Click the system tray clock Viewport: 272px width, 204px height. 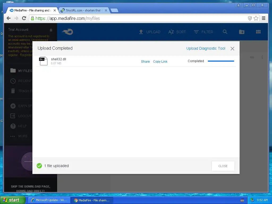point(262,200)
